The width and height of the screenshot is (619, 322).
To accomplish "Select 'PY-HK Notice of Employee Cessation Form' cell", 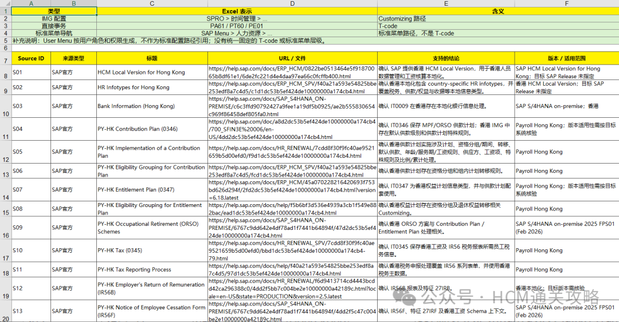I will tap(152, 311).
